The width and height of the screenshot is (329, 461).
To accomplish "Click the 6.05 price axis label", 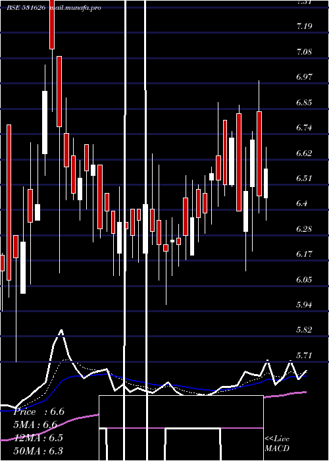I will (x=304, y=279).
